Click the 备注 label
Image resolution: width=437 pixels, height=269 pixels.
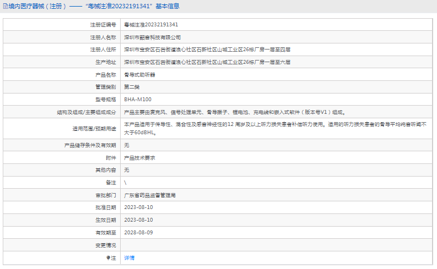pos(111,183)
